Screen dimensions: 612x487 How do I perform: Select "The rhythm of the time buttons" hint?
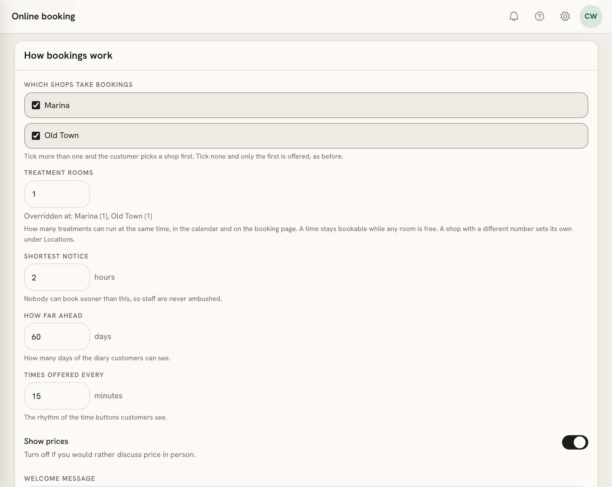coord(96,417)
